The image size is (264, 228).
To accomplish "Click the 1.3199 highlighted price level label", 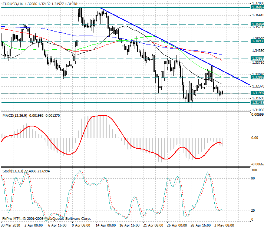I will 257,93.
